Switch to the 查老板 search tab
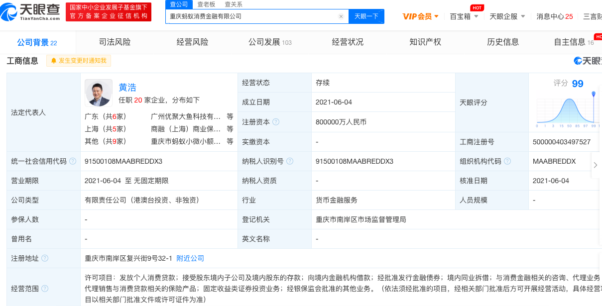Image resolution: width=602 pixels, height=306 pixels. pos(206,4)
